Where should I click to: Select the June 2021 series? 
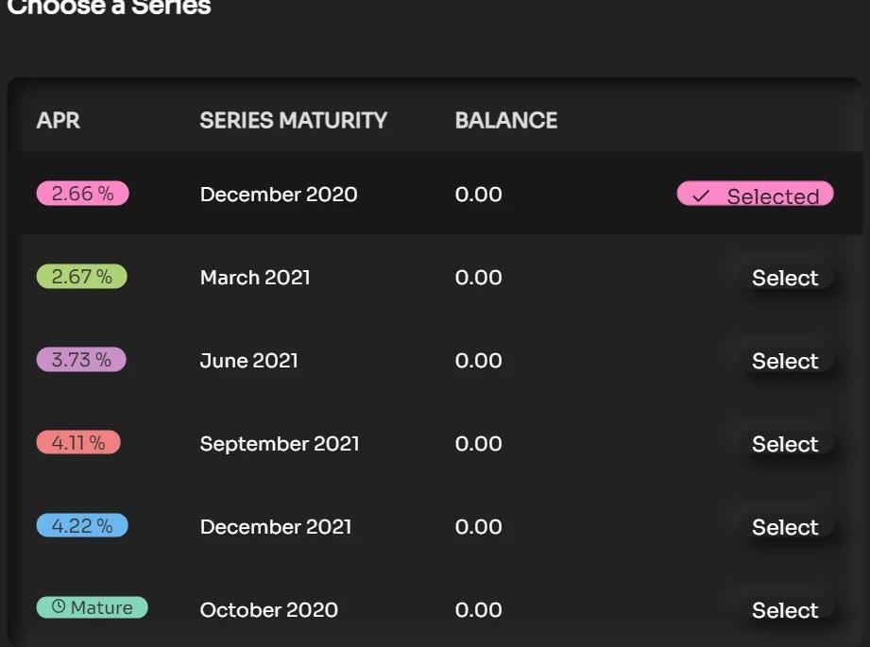click(x=785, y=361)
